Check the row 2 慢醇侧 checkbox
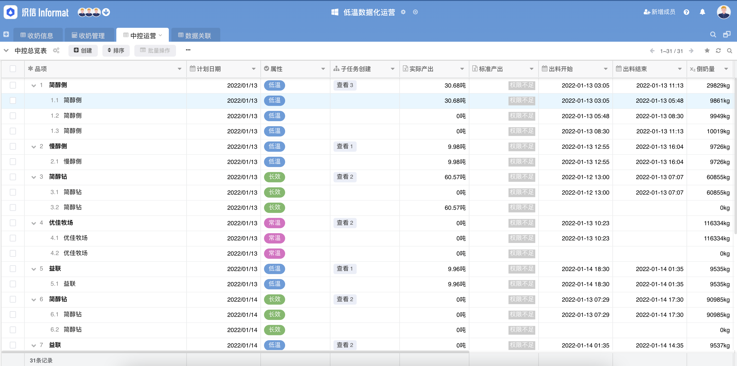This screenshot has height=366, width=737. 13,146
